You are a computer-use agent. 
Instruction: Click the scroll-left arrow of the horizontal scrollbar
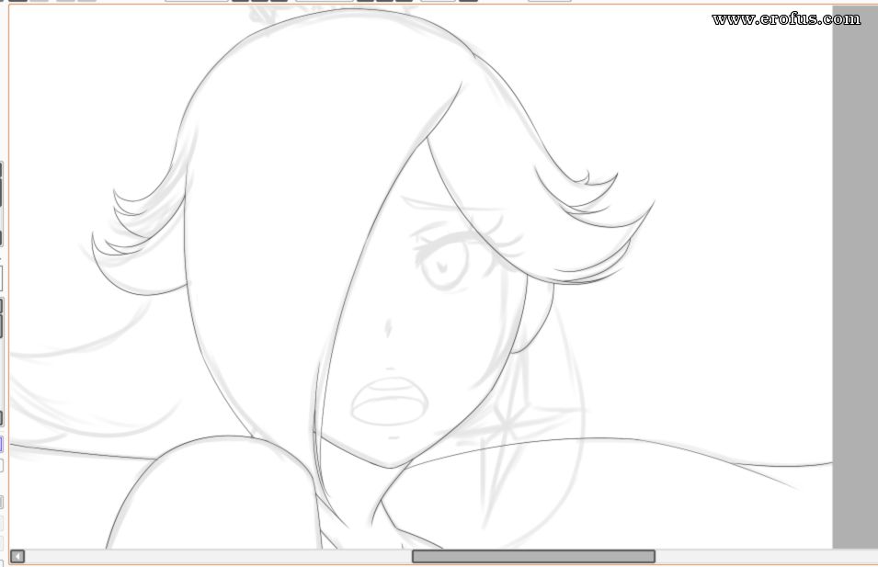click(x=17, y=556)
